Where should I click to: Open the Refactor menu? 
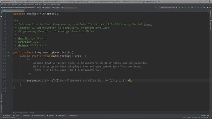[31, 5]
